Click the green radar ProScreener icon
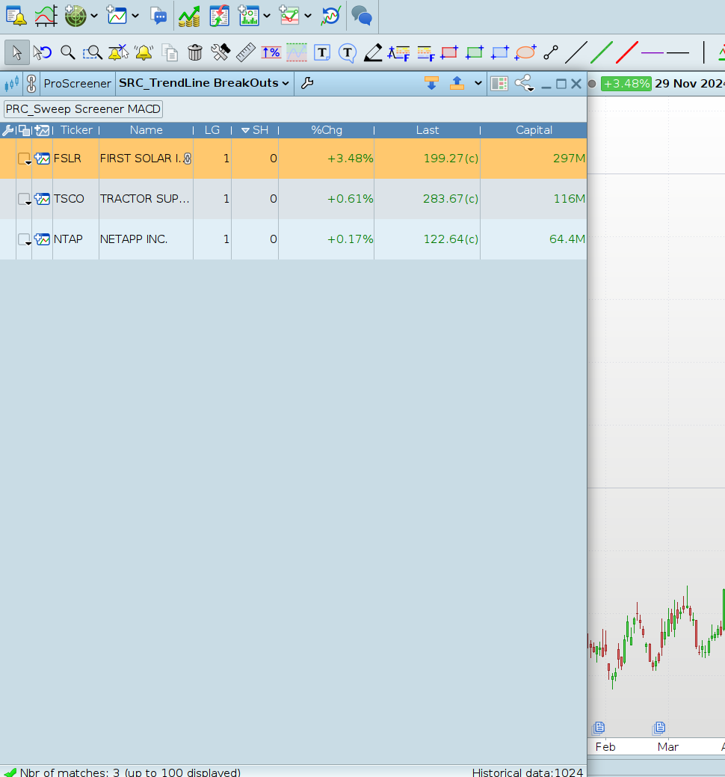 tap(75, 16)
